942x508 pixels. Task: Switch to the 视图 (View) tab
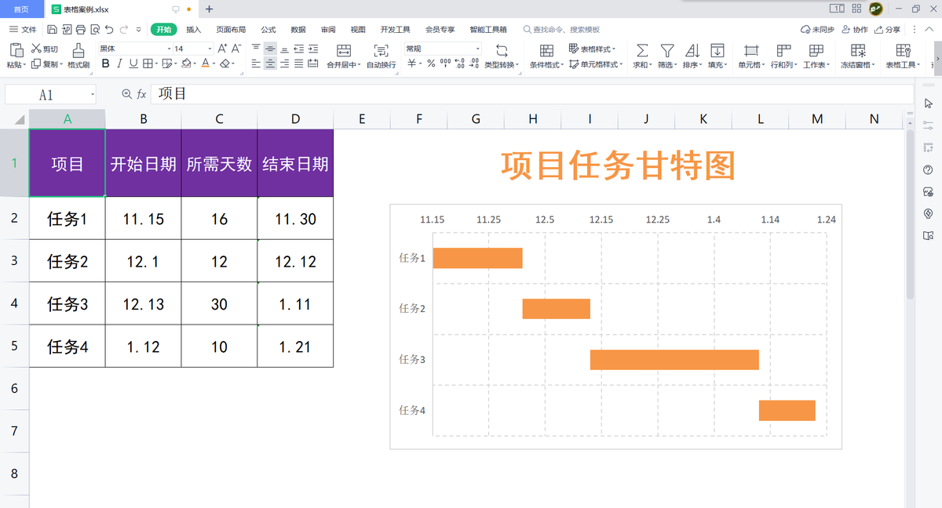[x=358, y=29]
